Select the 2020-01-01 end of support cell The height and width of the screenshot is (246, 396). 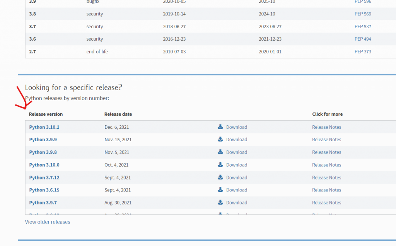click(x=270, y=51)
